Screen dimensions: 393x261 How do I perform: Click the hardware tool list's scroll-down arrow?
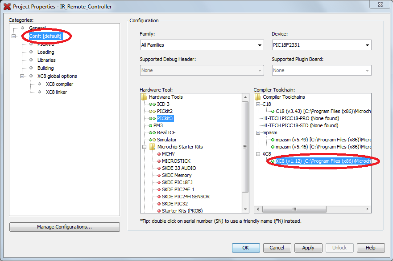tap(245, 209)
